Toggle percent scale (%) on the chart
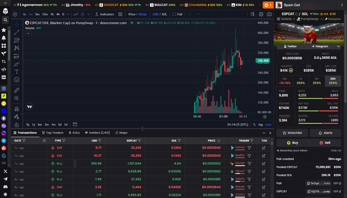Image resolution: width=347 pixels, height=198 pixels. tap(254, 124)
